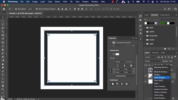The image size is (178, 100).
Task: Toggle adjustment layer filter in Layers
Action: pos(162,57)
